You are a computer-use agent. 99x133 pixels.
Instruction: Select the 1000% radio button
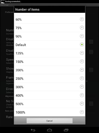[82, 112]
